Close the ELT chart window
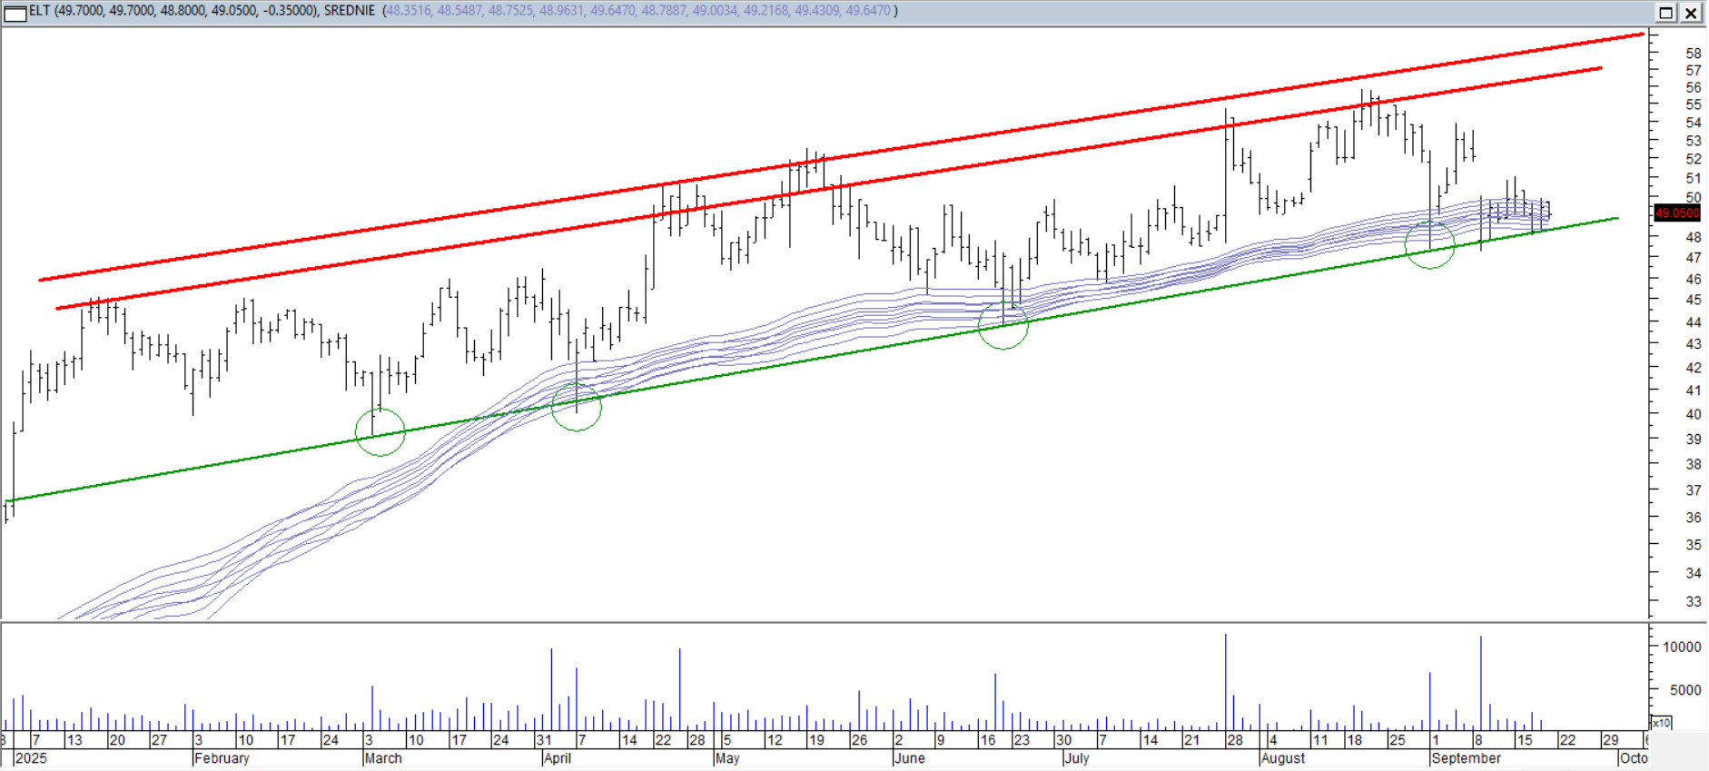Image resolution: width=1709 pixels, height=771 pixels. tap(1691, 12)
